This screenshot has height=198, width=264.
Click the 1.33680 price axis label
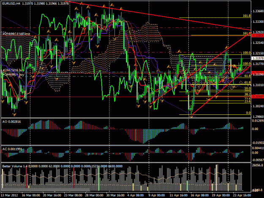[x=258, y=11]
